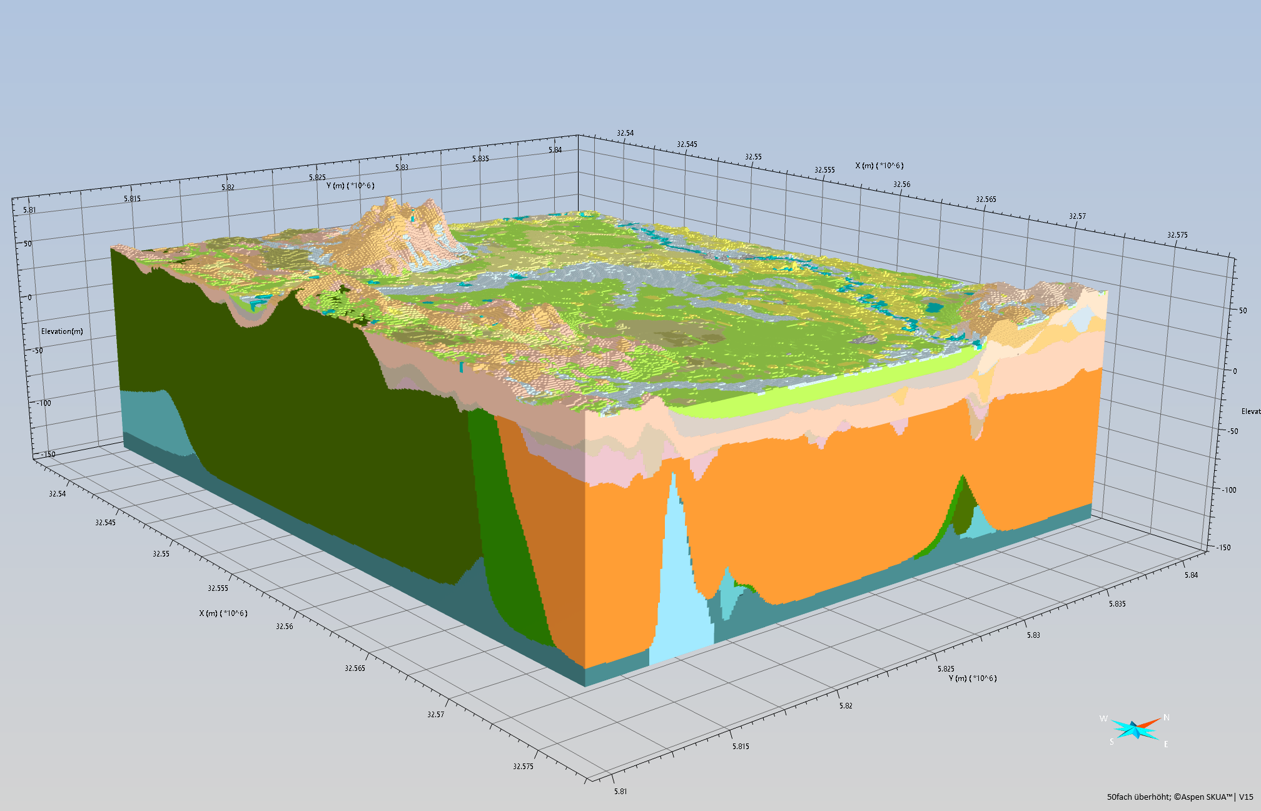Click the E label on the compass
This screenshot has height=811, width=1261.
click(1166, 744)
